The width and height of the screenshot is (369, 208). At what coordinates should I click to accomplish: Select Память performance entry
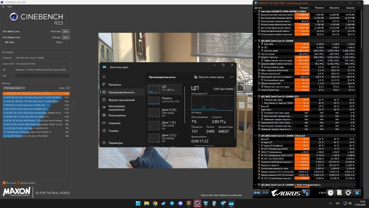point(165,100)
